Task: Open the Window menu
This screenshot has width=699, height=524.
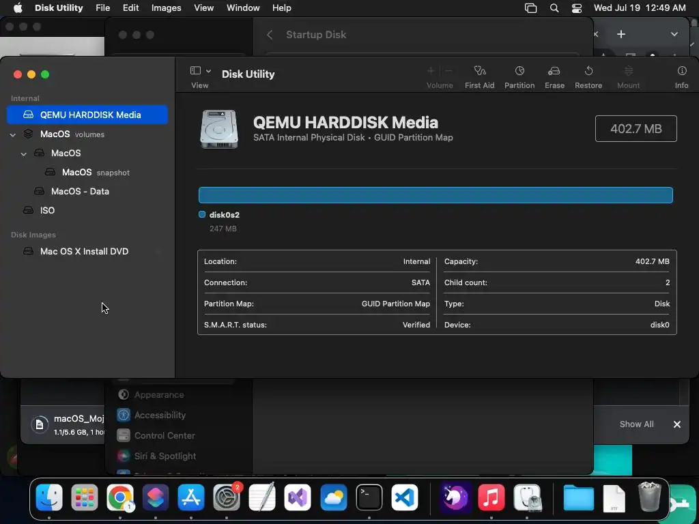Action: [243, 8]
